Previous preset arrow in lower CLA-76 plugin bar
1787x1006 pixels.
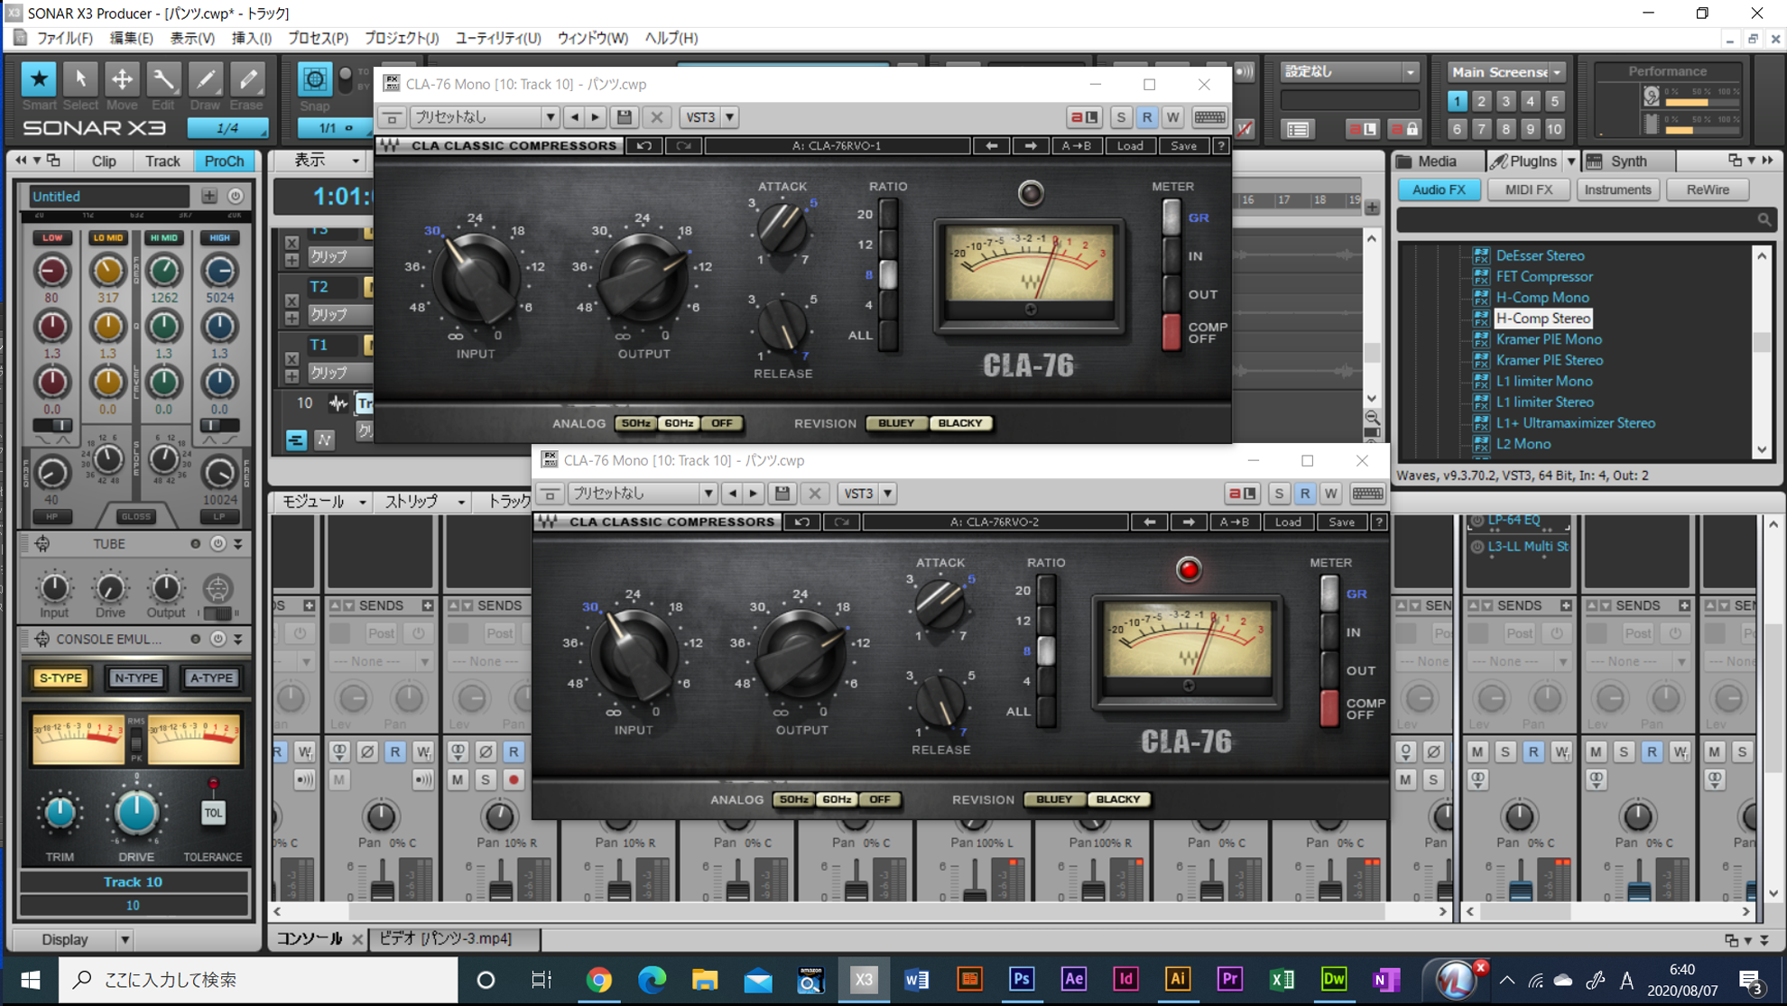(x=1149, y=521)
